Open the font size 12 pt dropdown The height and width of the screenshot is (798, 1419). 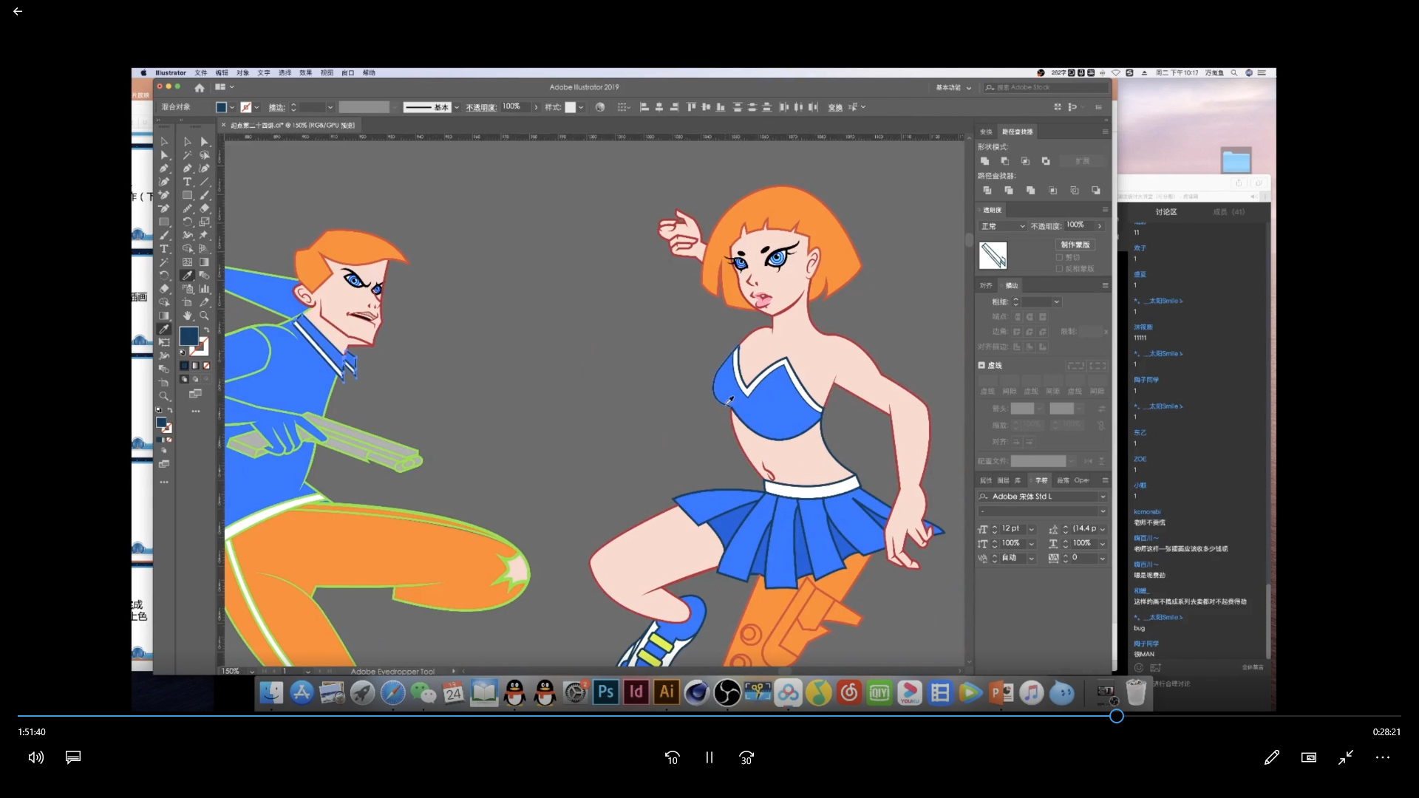[x=1031, y=529]
